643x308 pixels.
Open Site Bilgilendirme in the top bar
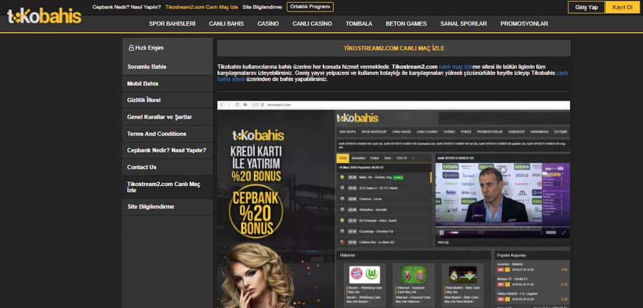pos(262,7)
